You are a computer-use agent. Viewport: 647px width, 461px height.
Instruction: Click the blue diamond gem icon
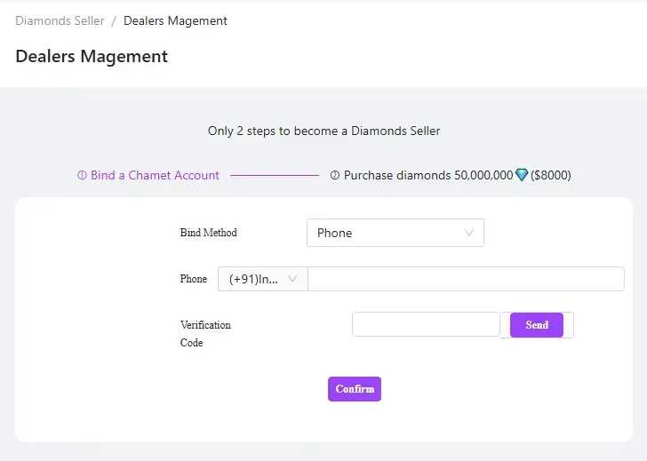[522, 176]
